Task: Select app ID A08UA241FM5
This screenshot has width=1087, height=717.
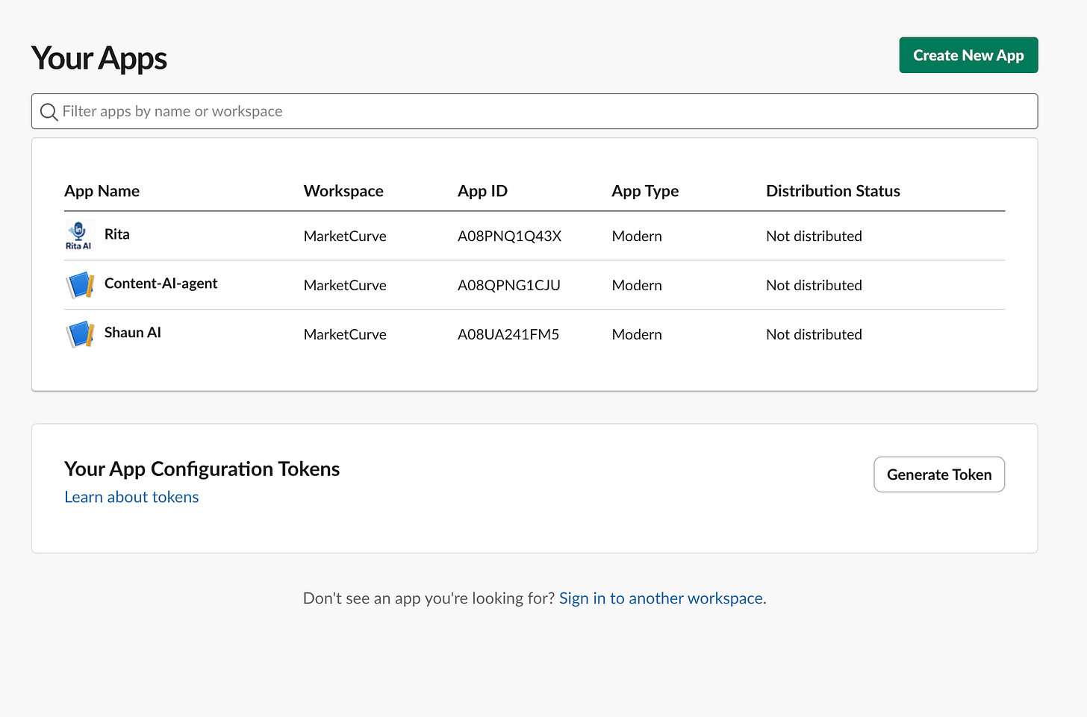Action: coord(508,334)
